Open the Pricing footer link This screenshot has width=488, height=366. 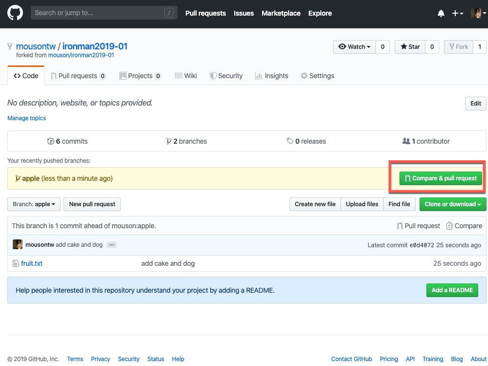point(389,359)
